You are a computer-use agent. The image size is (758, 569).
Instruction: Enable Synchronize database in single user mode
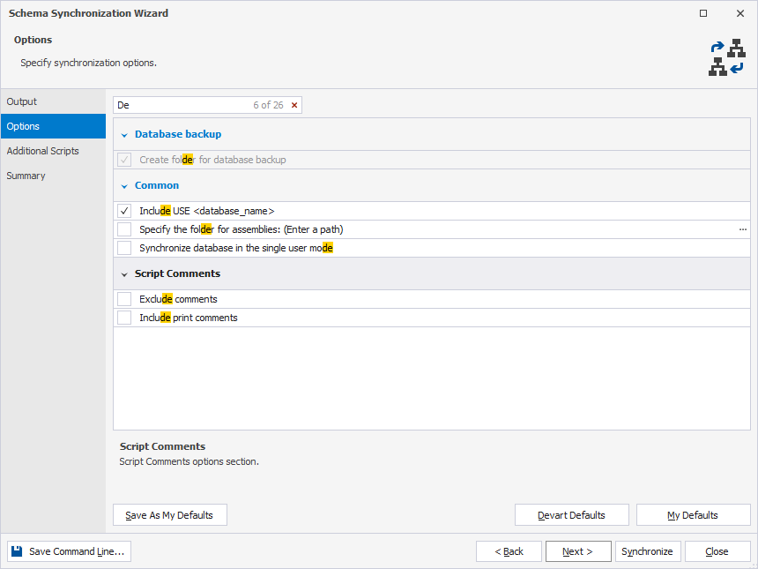123,248
